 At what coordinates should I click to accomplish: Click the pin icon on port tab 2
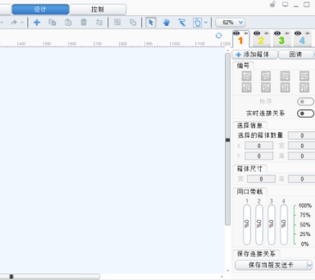(266, 33)
